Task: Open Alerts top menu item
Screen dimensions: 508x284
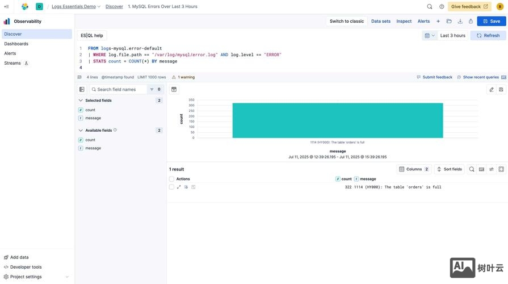Action: [x=423, y=21]
